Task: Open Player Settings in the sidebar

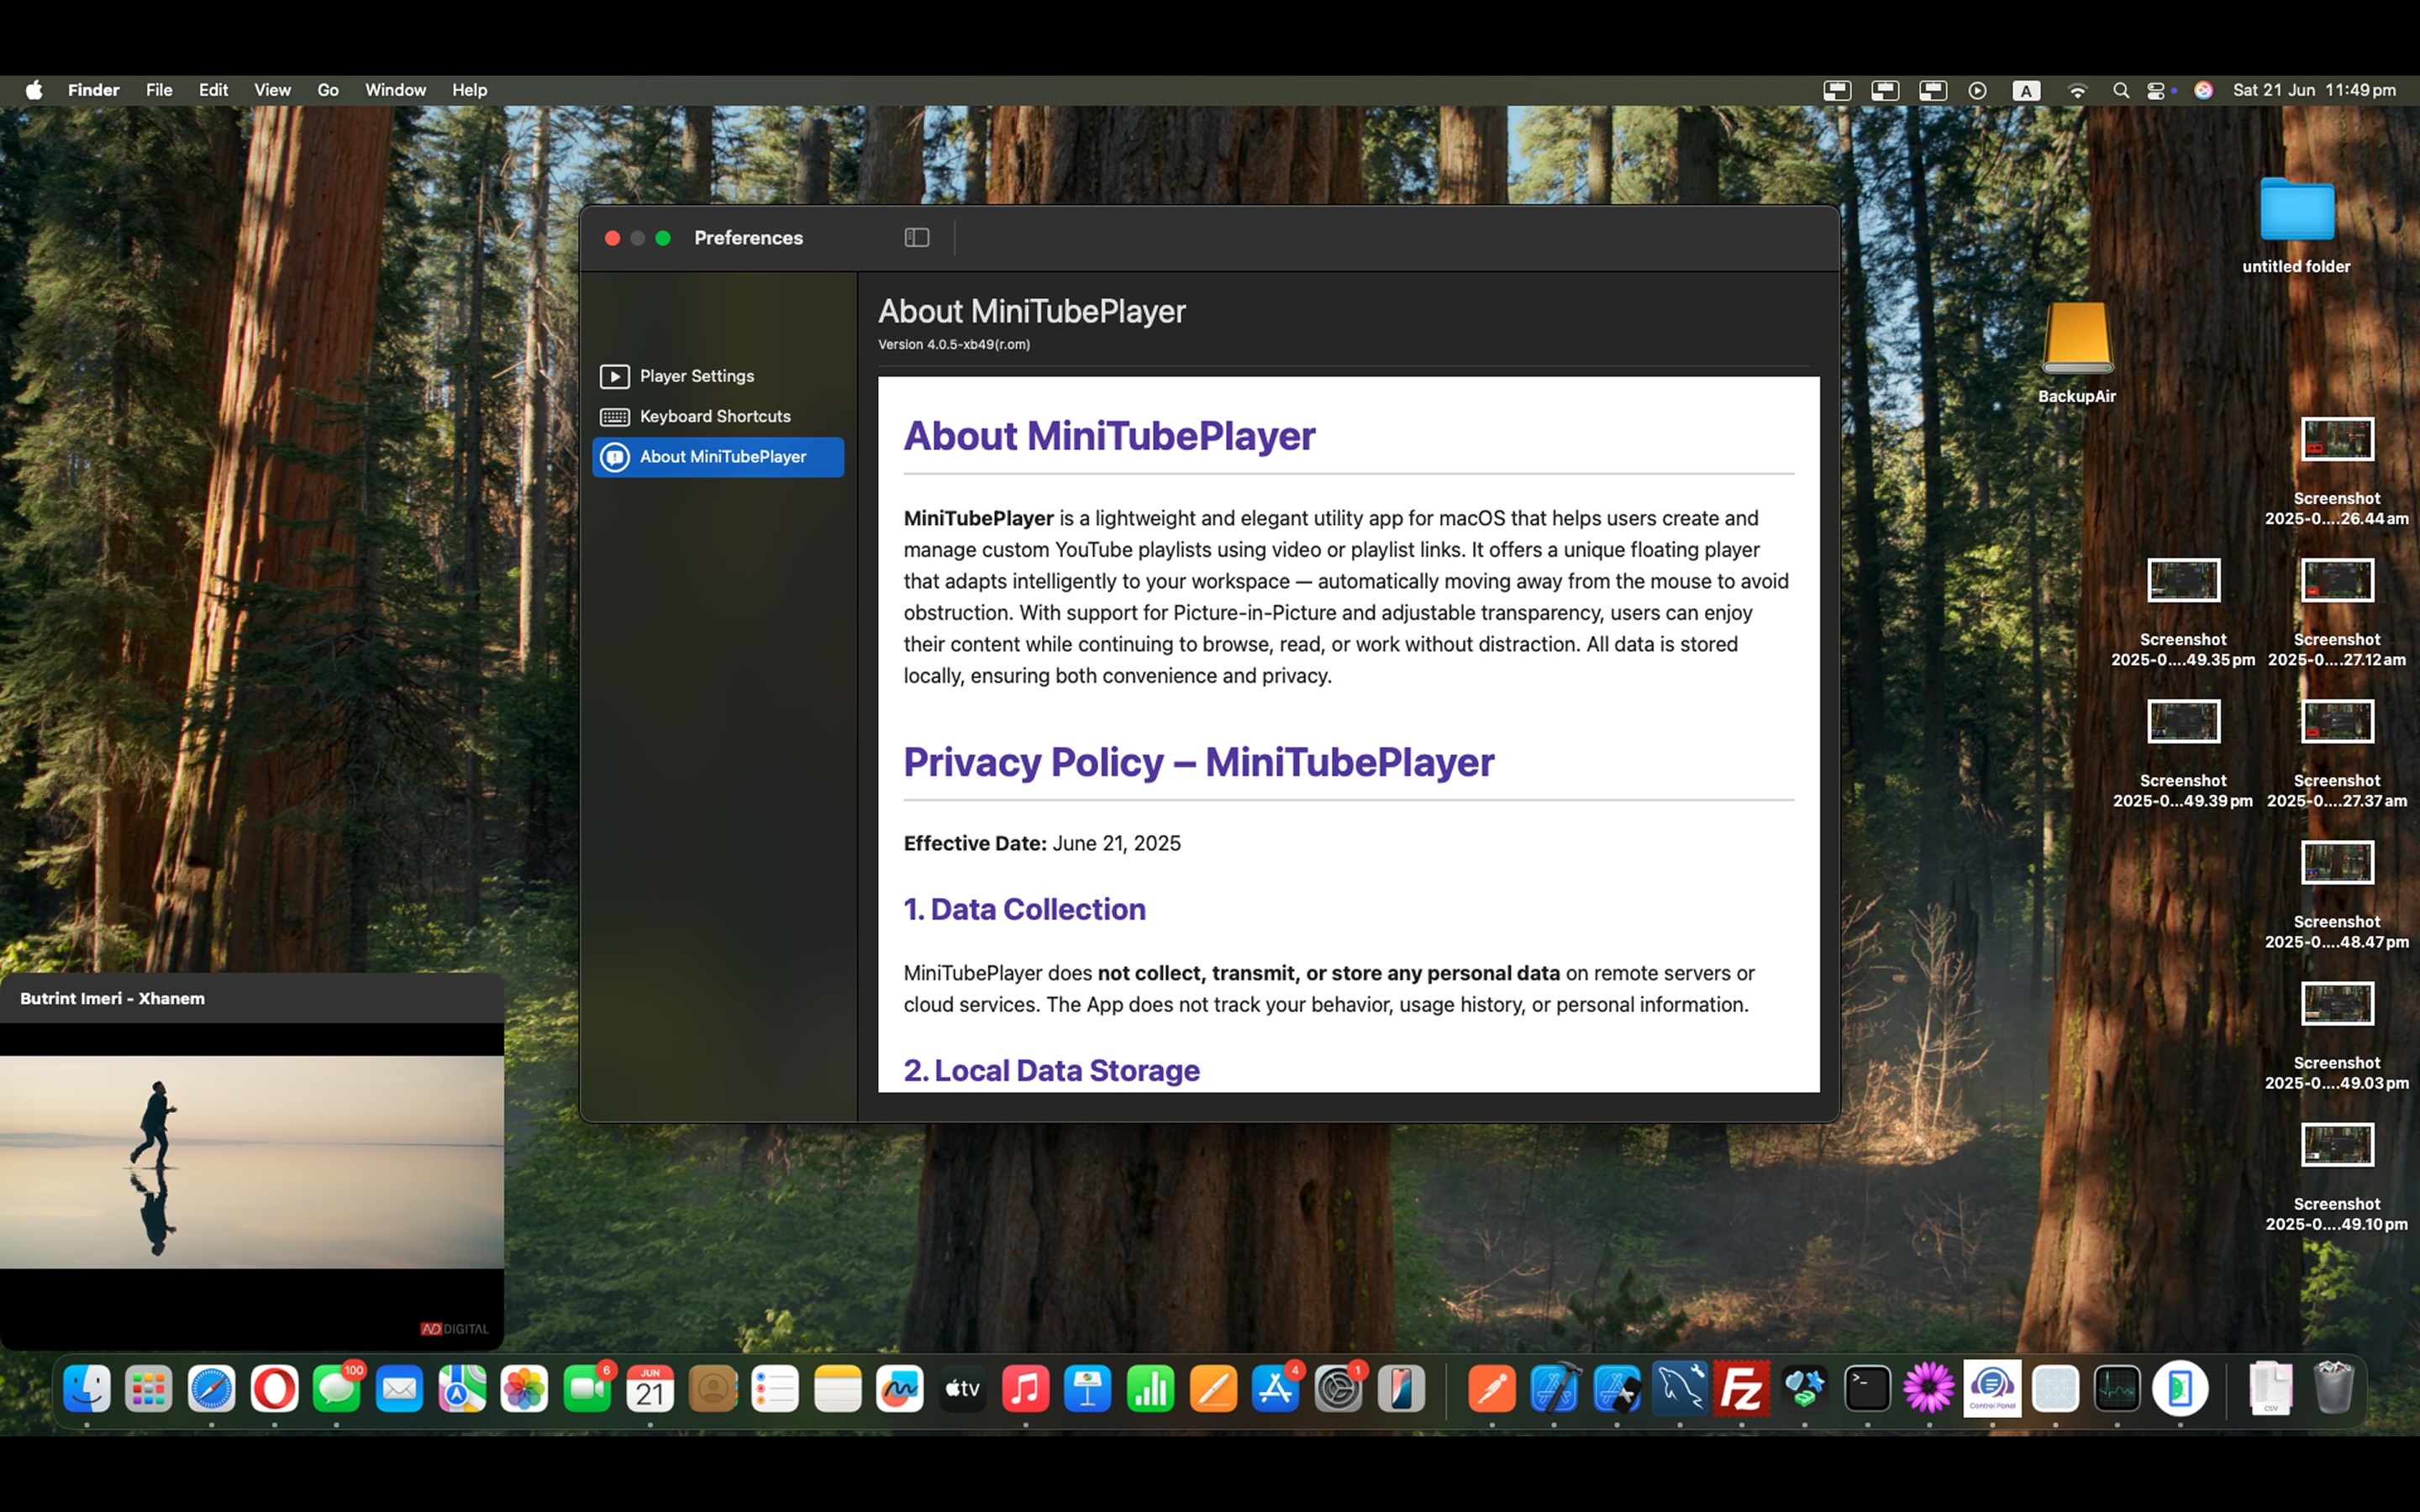Action: pyautogui.click(x=696, y=376)
